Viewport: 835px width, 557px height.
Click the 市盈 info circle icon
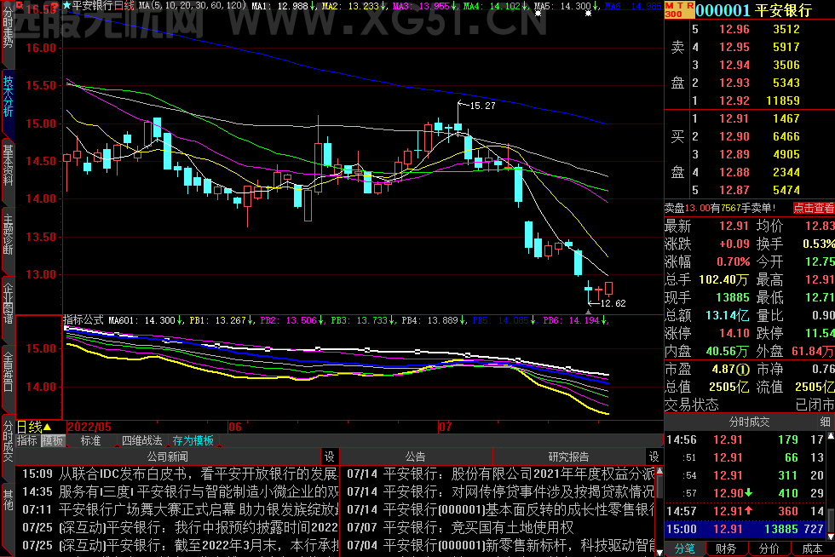(x=743, y=369)
